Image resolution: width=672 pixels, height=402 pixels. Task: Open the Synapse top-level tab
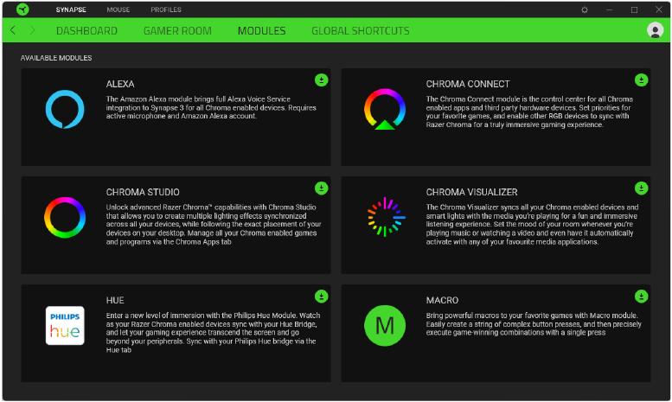[71, 10]
